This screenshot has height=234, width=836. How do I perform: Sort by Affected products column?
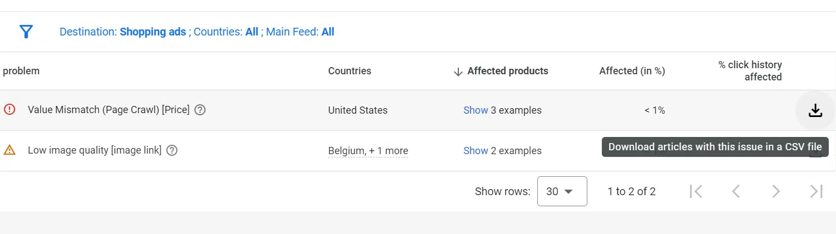(501, 71)
